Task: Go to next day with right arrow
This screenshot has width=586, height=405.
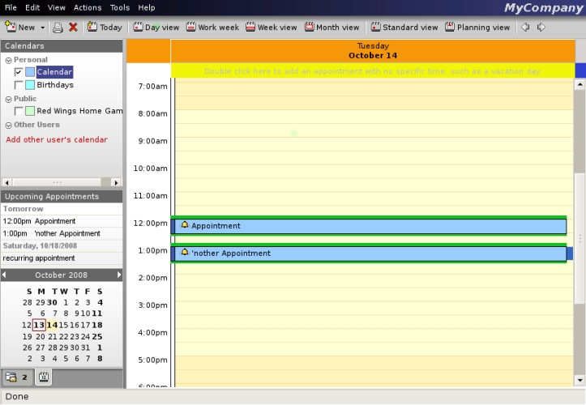Action: pyautogui.click(x=541, y=28)
